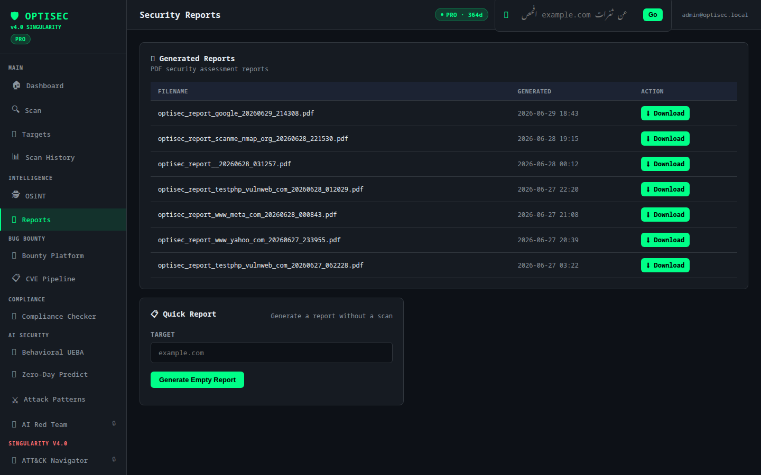The width and height of the screenshot is (761, 475).
Task: Open Dashboard via its home icon
Action: pos(16,85)
